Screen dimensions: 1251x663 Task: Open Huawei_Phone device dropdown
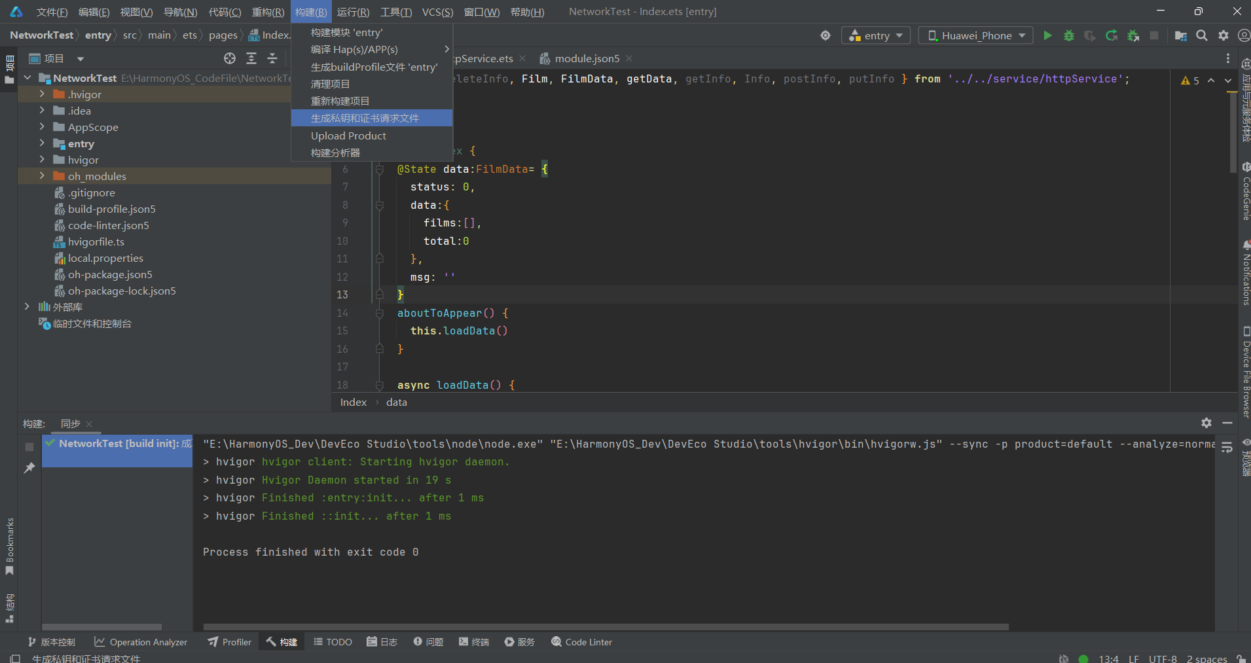point(975,35)
